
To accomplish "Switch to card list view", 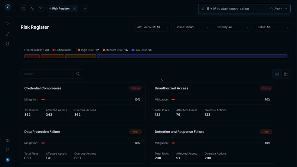I will coord(277,74).
